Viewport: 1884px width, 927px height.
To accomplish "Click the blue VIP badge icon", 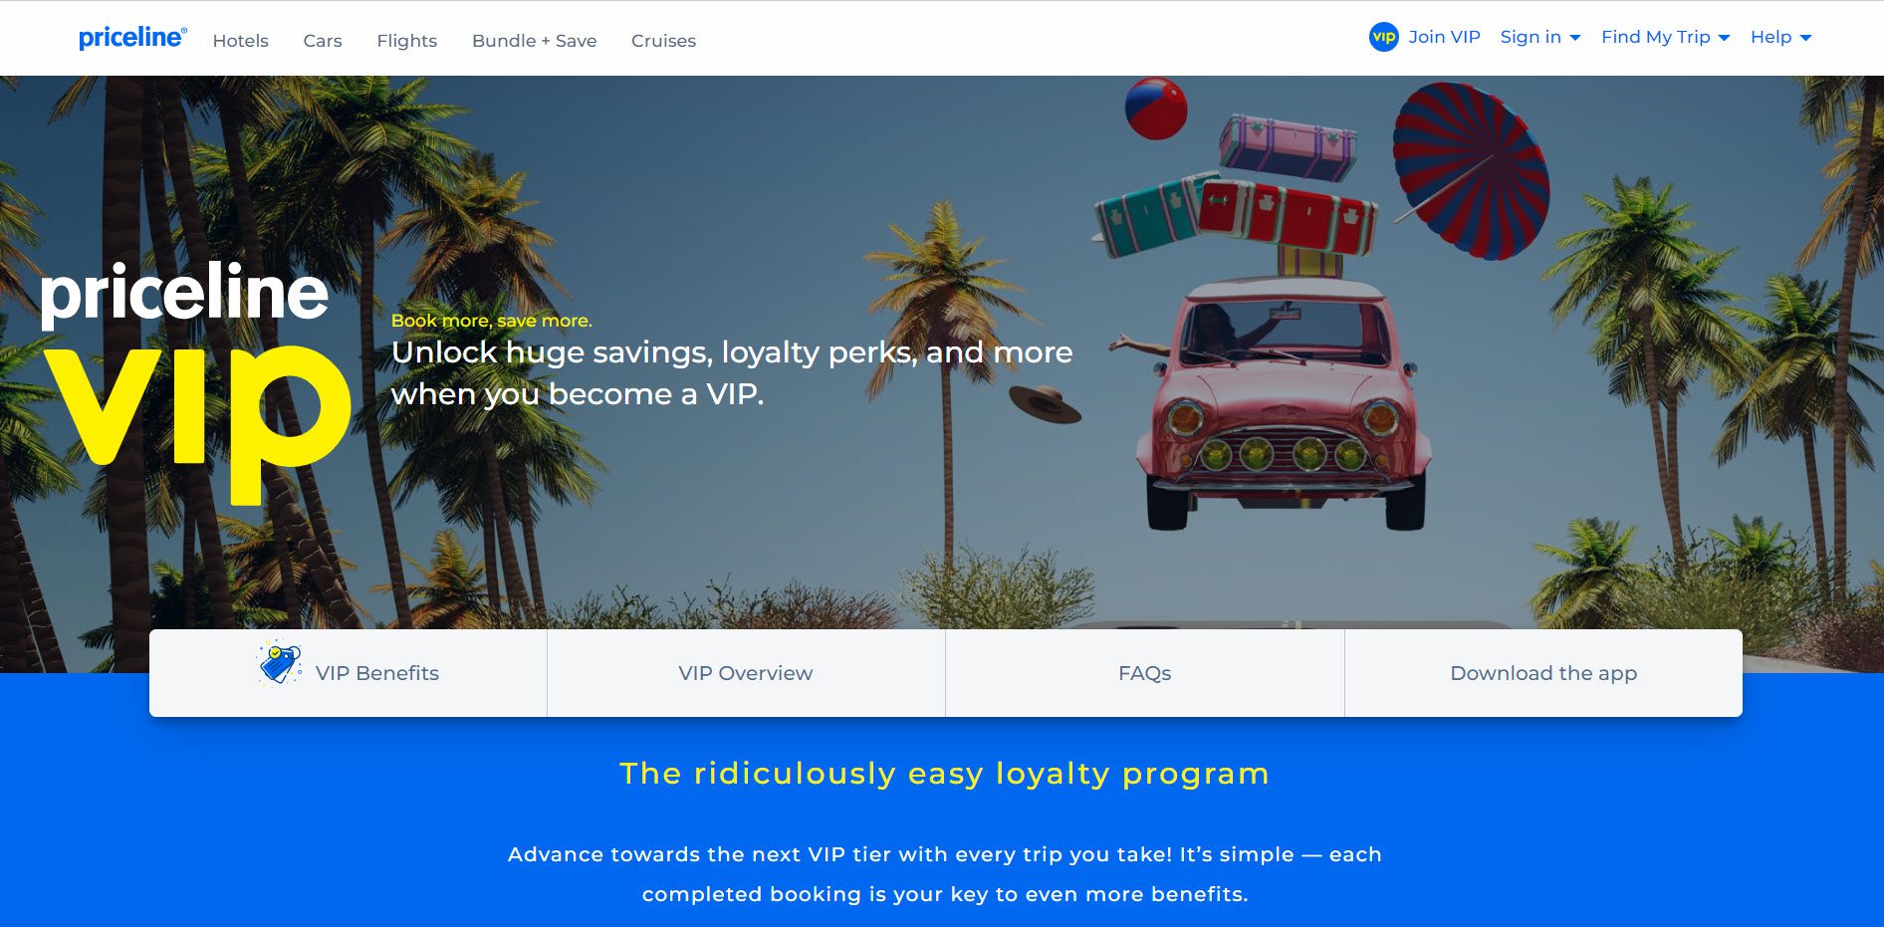I will point(1383,37).
